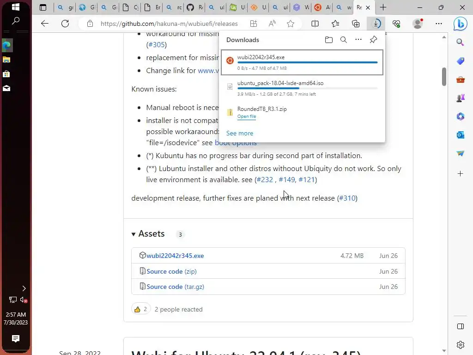Click the thumbs up reaction button

pos(141,309)
